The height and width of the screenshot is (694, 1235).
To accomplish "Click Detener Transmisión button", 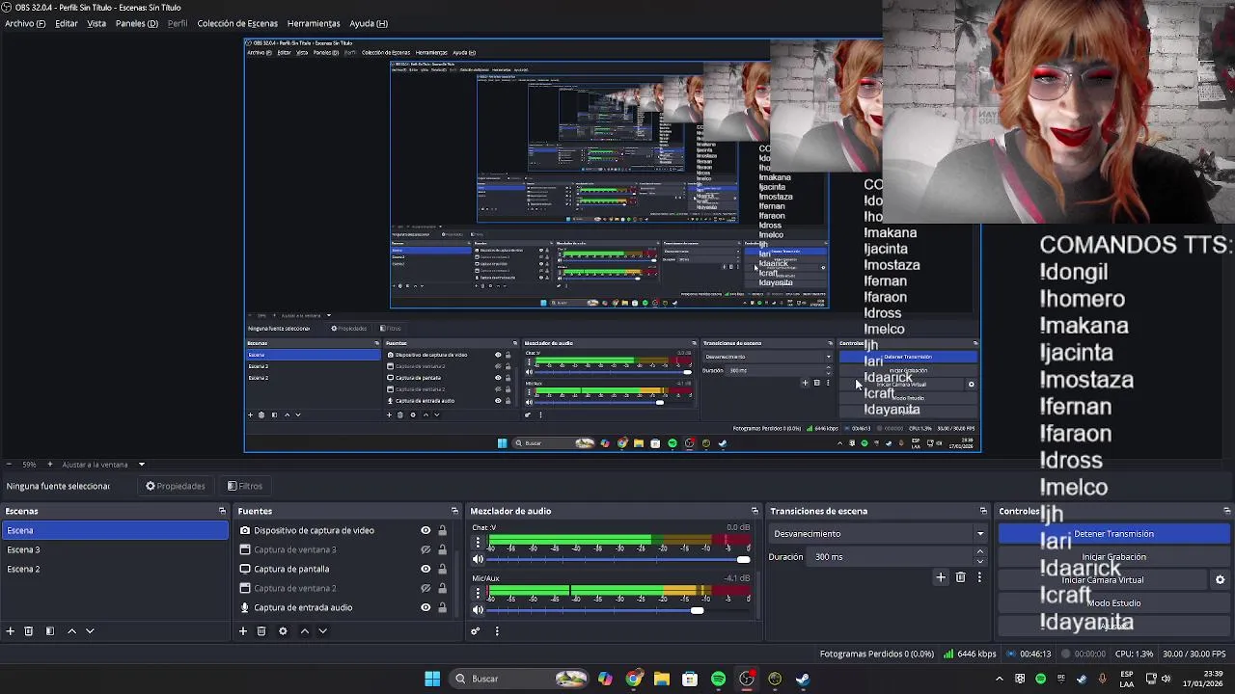I will (x=1113, y=534).
